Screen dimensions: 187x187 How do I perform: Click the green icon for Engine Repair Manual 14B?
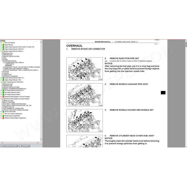(x=3, y=80)
